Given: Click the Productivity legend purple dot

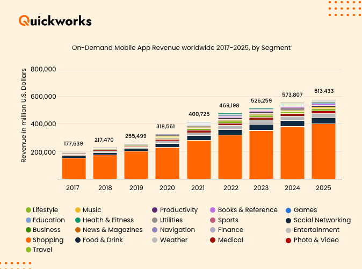Looking at the screenshot, I should coord(155,210).
